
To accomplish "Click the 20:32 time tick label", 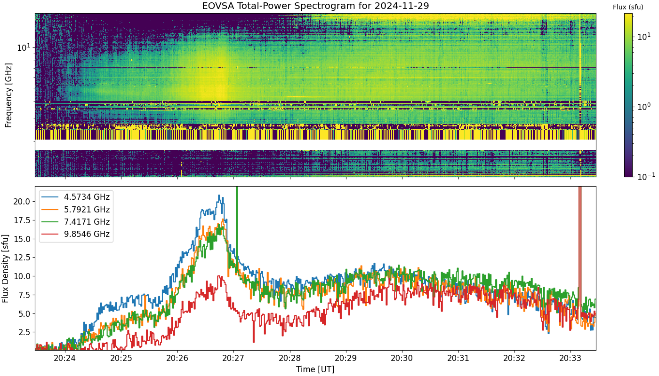I will pos(514,358).
